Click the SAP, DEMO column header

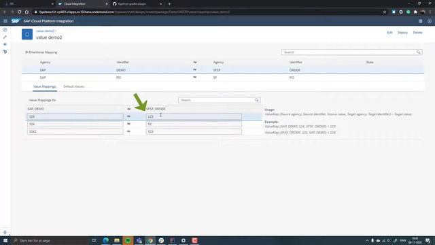coord(35,109)
